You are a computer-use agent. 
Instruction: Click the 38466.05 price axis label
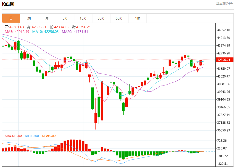point(224,107)
